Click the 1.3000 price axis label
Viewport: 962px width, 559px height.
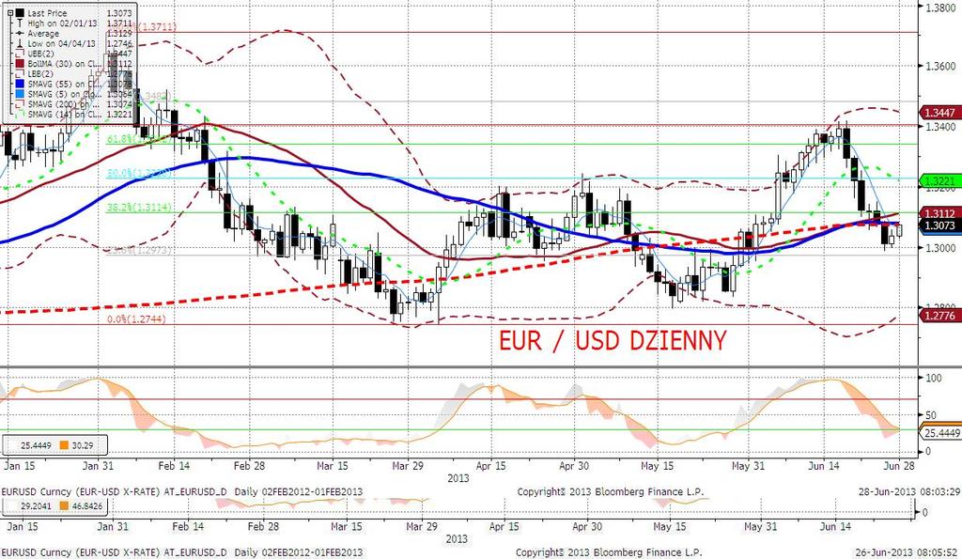click(x=940, y=248)
